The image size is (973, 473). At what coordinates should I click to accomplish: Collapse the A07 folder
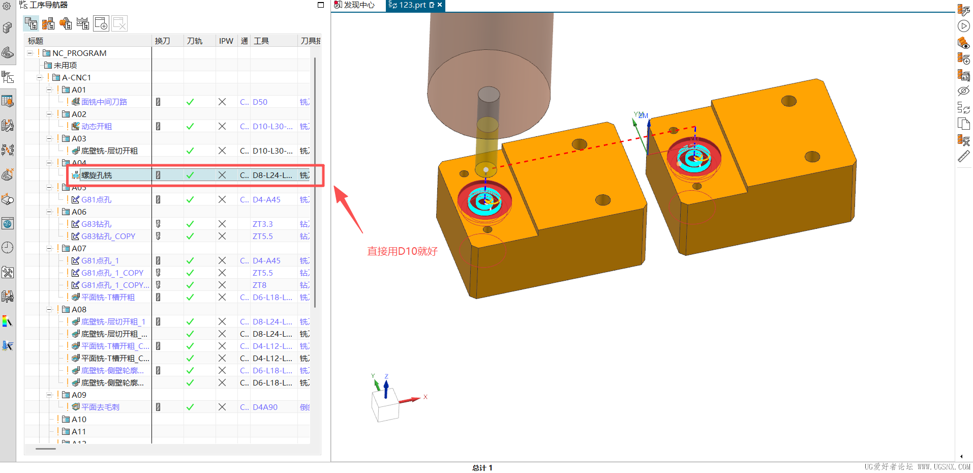tap(49, 248)
